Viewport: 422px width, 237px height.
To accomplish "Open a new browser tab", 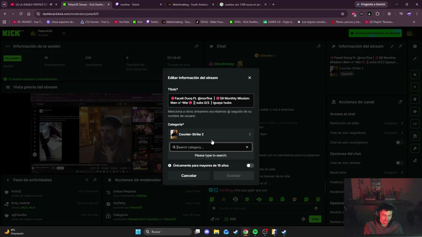I will pos(273,5).
